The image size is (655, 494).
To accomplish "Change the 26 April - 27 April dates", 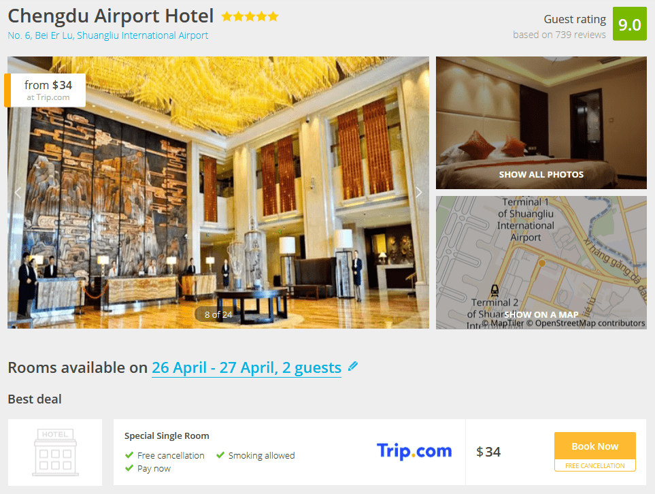I will tap(246, 368).
